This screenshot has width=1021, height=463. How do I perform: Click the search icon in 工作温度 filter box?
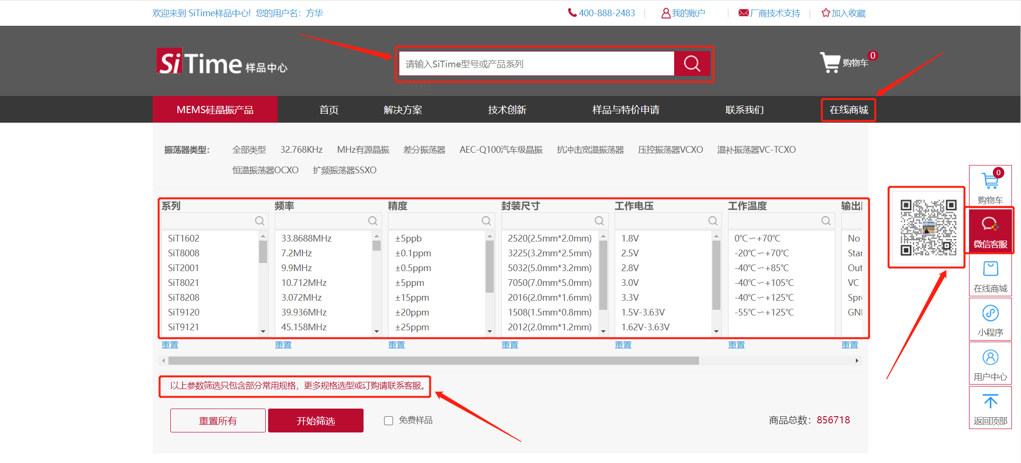click(x=826, y=221)
